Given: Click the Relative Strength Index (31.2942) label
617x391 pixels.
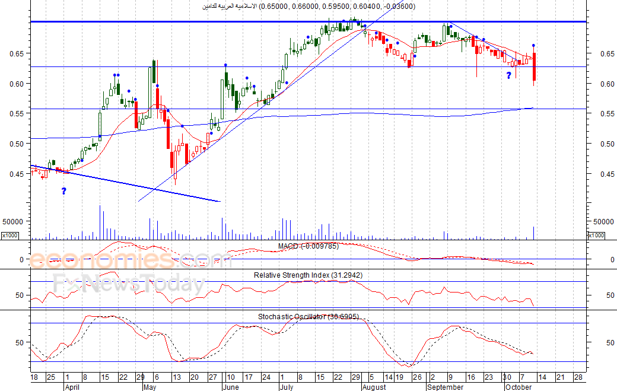Looking at the screenshot, I should (308, 275).
